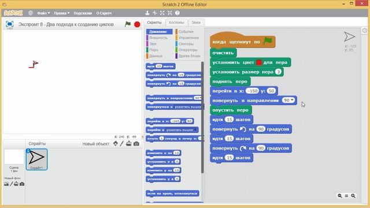Select the Delete scissors tool

[154, 13]
